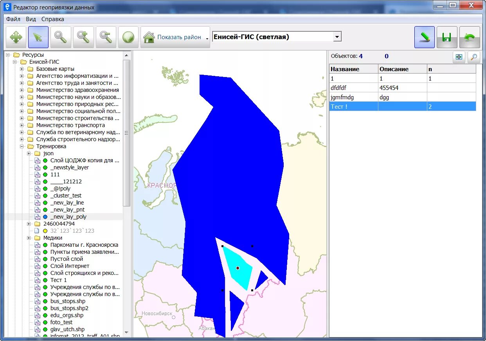Toggle status dot of bus_stops.shp
486x341 pixels.
tap(45, 301)
